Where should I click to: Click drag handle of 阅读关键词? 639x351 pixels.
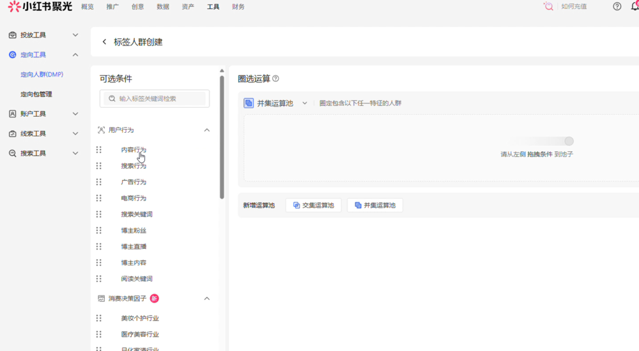click(x=98, y=278)
